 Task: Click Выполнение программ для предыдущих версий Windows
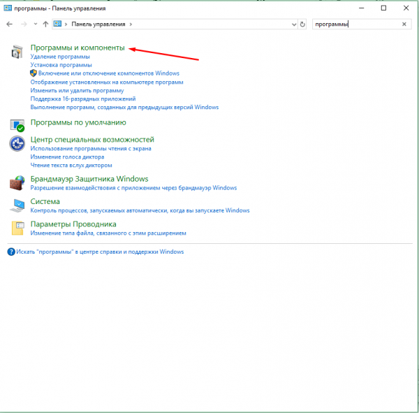coord(124,107)
